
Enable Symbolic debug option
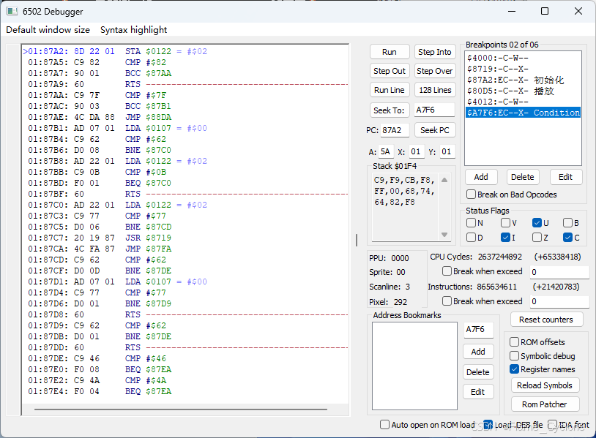click(514, 355)
